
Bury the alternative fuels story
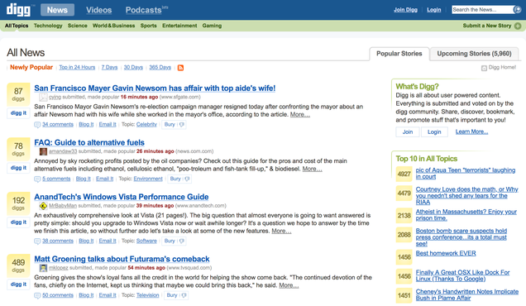coord(175,179)
